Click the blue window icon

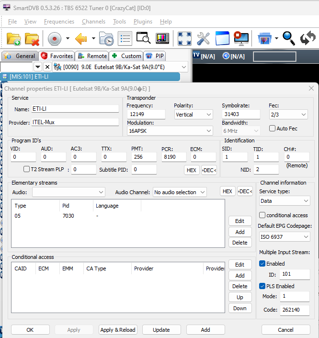coord(222,38)
